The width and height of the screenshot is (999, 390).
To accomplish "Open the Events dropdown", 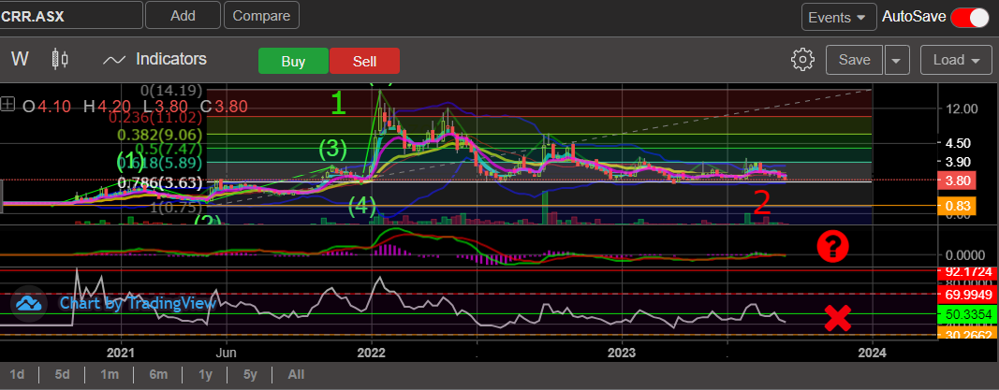I will (x=837, y=17).
